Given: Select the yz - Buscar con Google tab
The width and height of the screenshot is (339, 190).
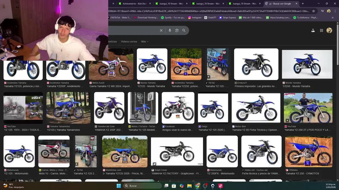Looking at the screenshot, I should [x=281, y=4].
